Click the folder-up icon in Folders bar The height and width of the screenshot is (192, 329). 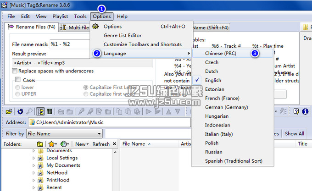pyautogui.click(x=40, y=144)
